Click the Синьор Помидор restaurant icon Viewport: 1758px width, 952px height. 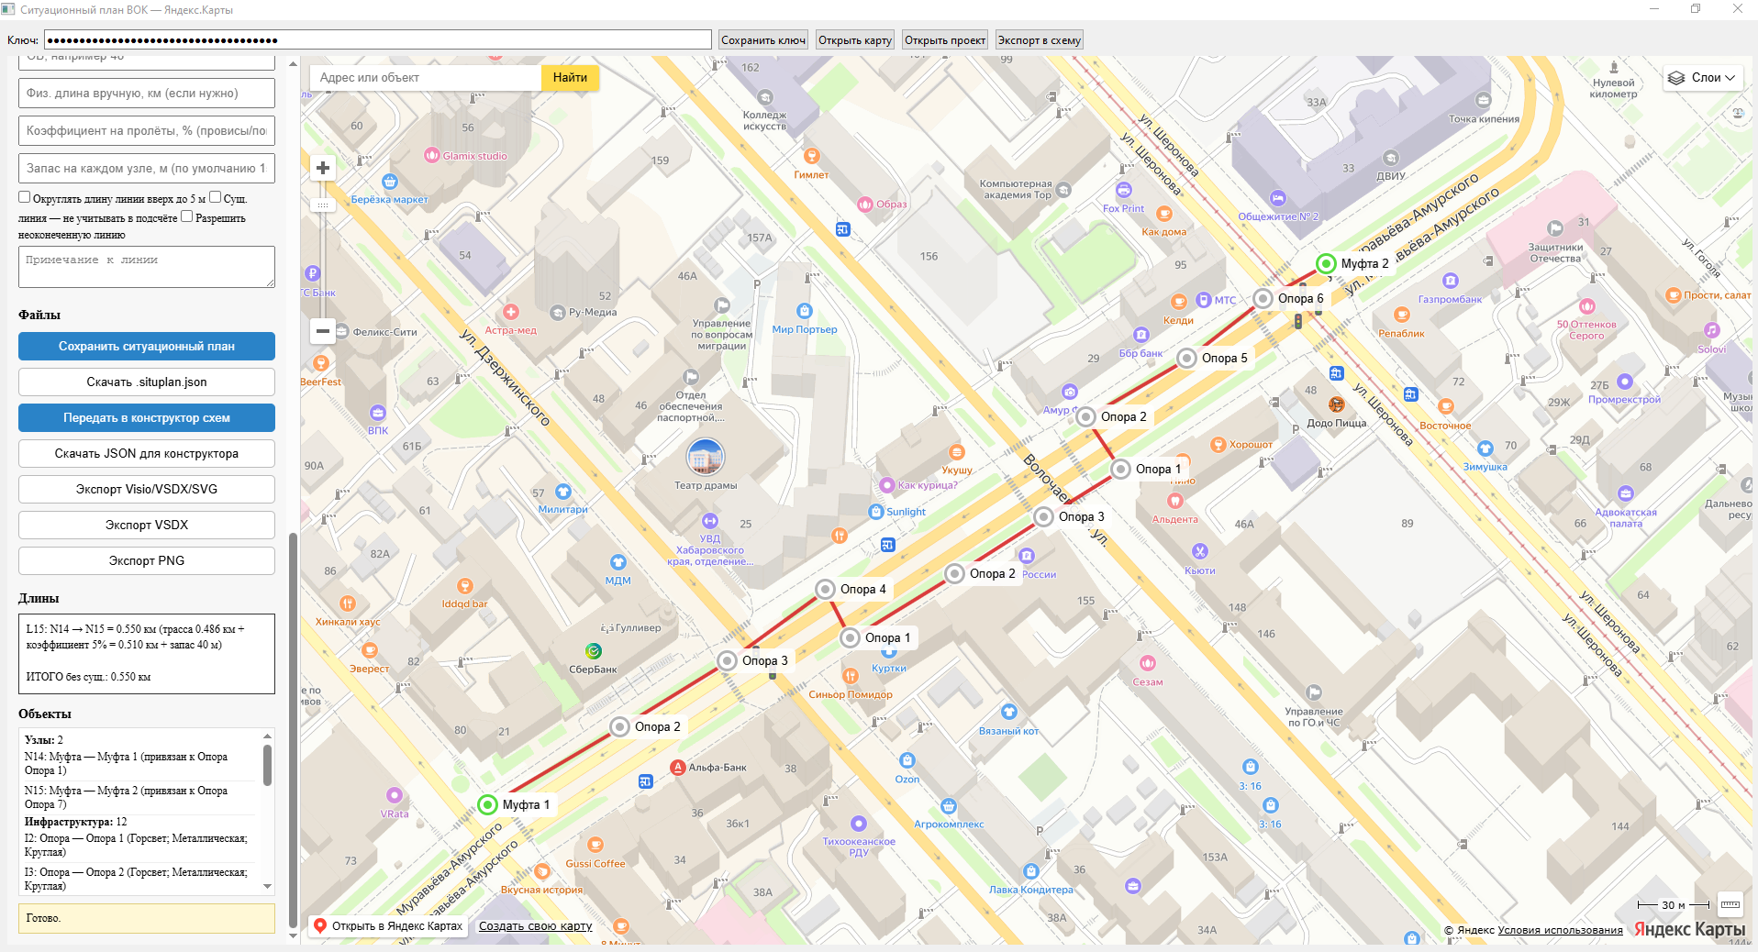click(851, 676)
